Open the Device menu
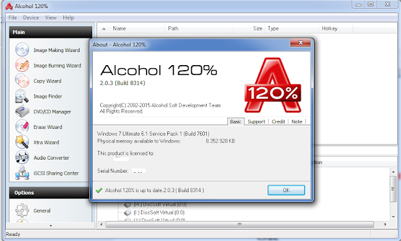Screen dimensions: 401x241 point(31,18)
